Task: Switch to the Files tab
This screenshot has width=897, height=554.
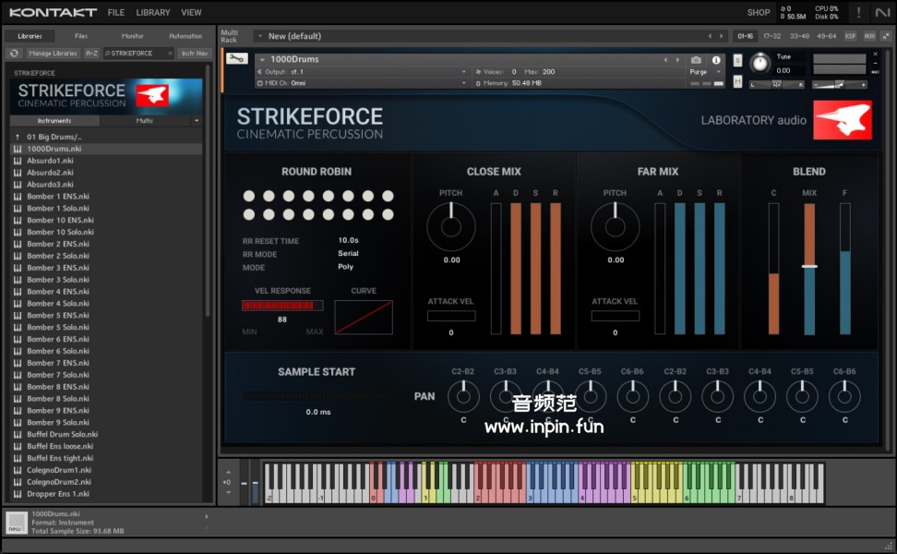Action: [x=81, y=36]
